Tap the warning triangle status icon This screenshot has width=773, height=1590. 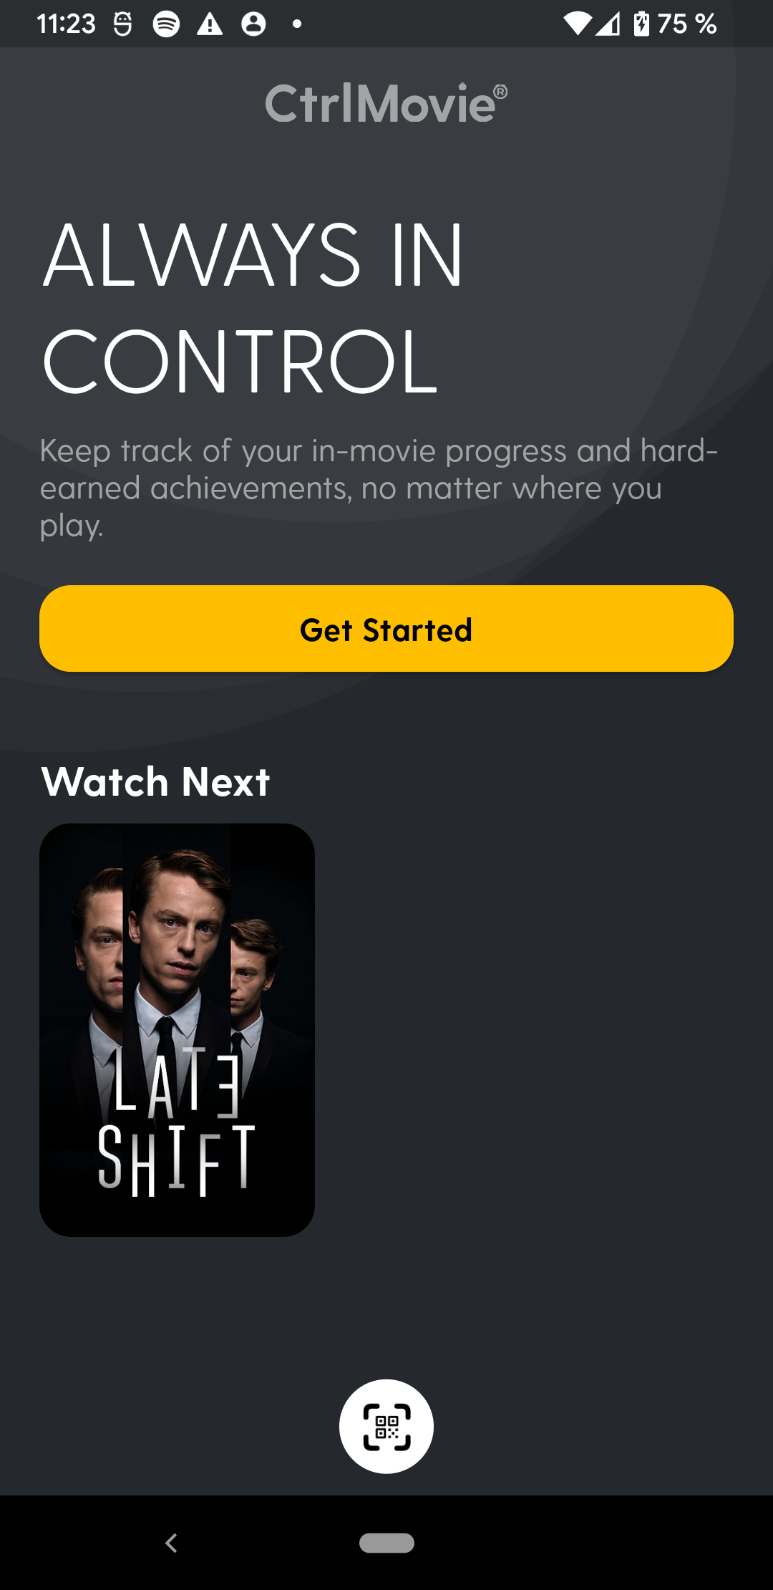click(210, 24)
